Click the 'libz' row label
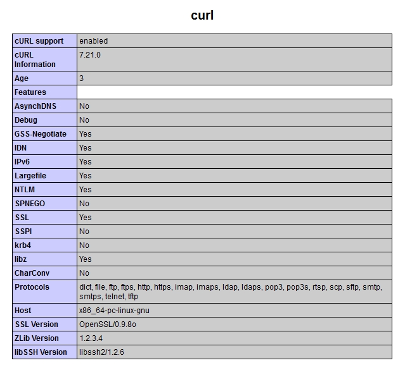 pyautogui.click(x=45, y=259)
